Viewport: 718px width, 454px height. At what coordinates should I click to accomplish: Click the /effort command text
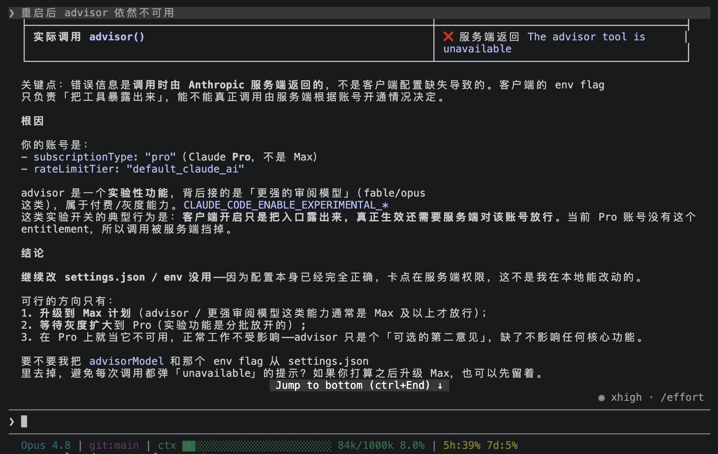pyautogui.click(x=682, y=397)
